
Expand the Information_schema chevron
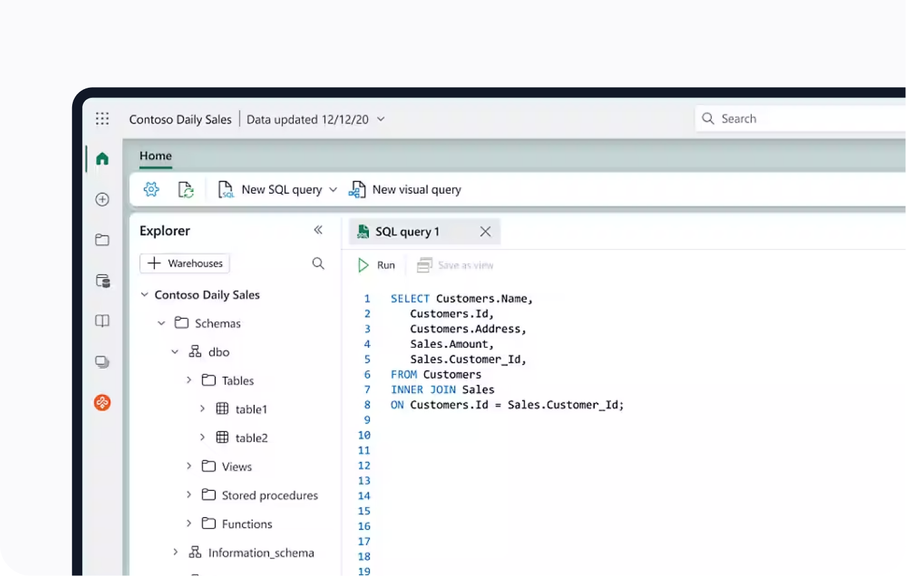click(x=175, y=552)
